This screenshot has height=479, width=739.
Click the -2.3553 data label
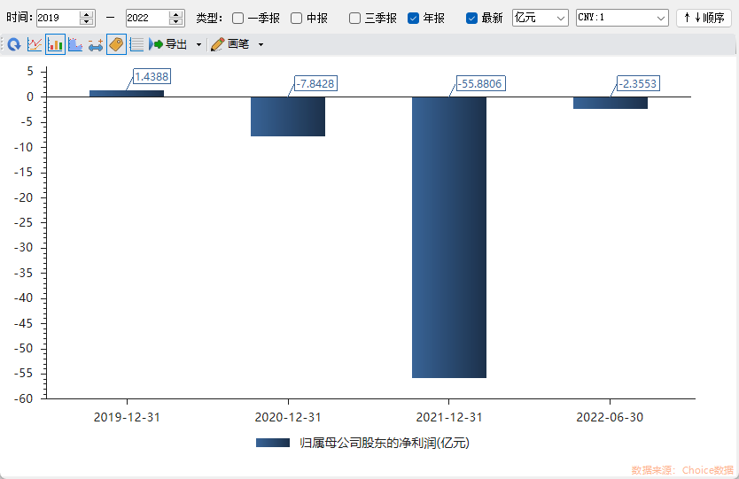[x=638, y=83]
